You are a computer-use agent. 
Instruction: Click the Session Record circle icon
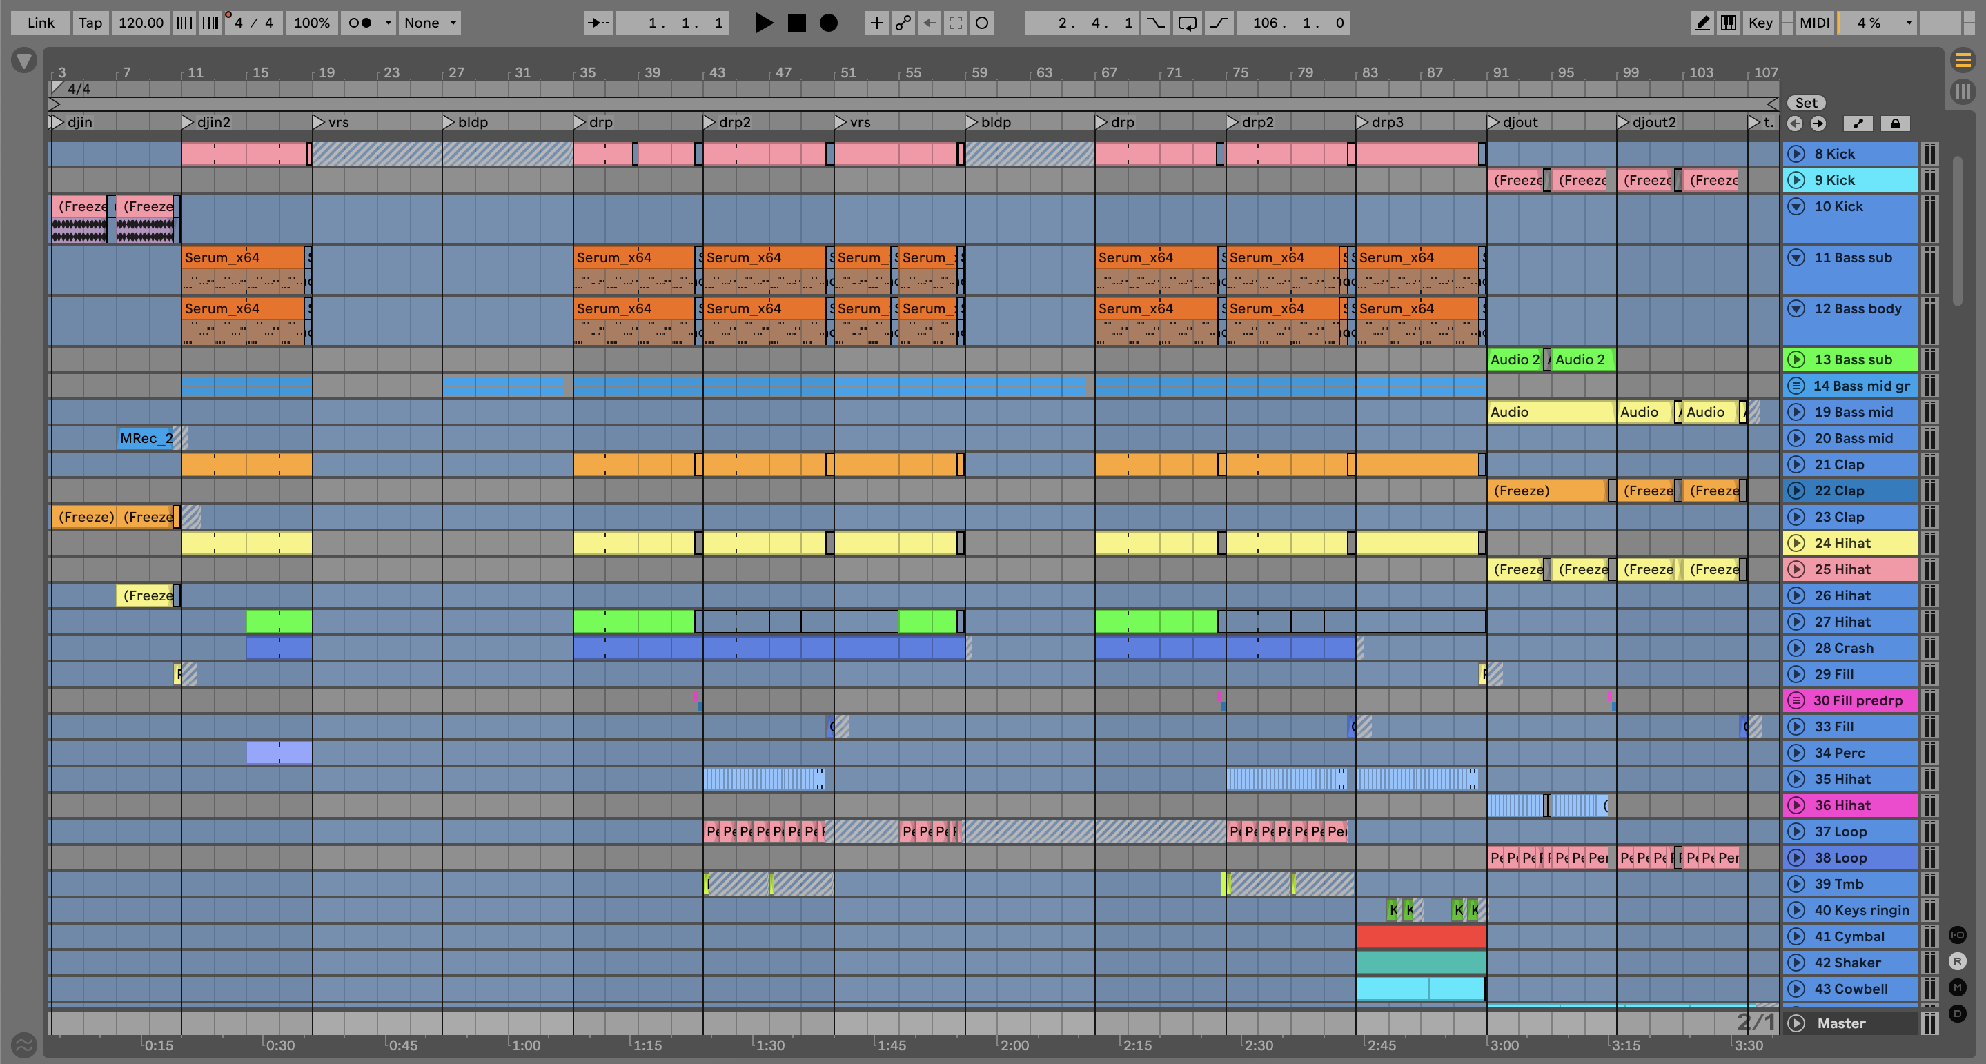point(981,22)
